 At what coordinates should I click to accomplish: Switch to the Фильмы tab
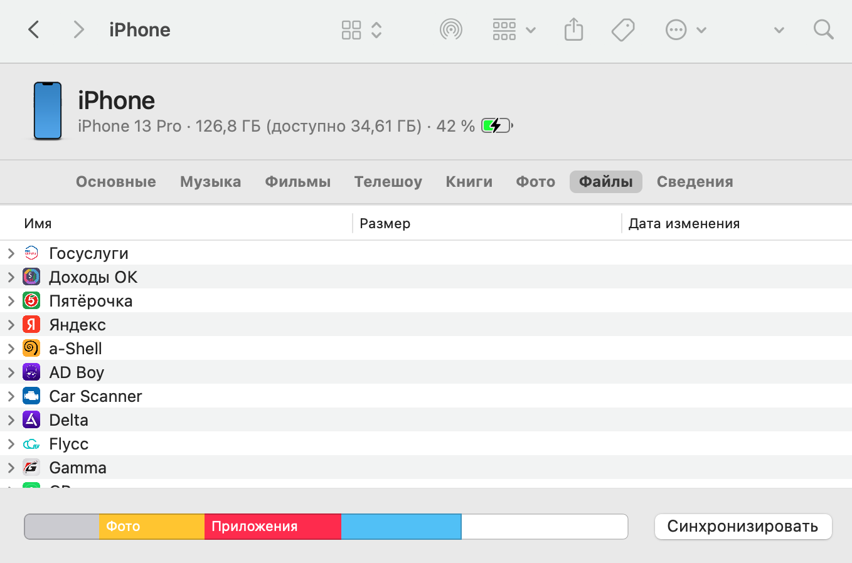[x=297, y=182]
